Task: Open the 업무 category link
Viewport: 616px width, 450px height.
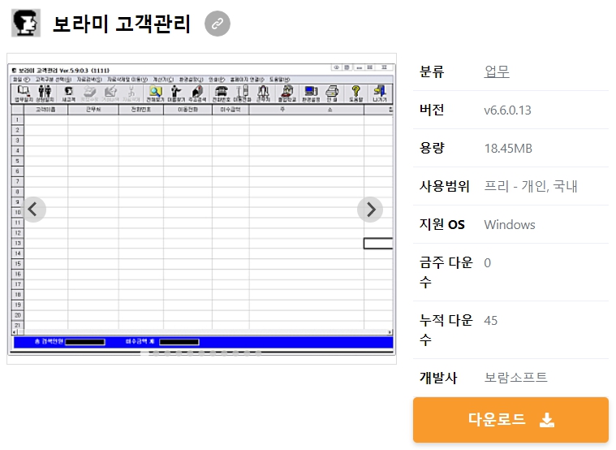Action: (x=497, y=71)
